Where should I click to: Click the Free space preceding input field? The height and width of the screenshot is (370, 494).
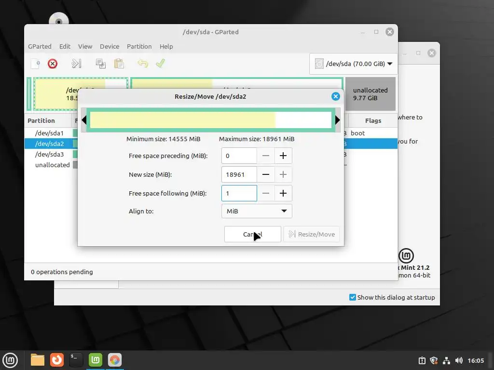tap(239, 156)
